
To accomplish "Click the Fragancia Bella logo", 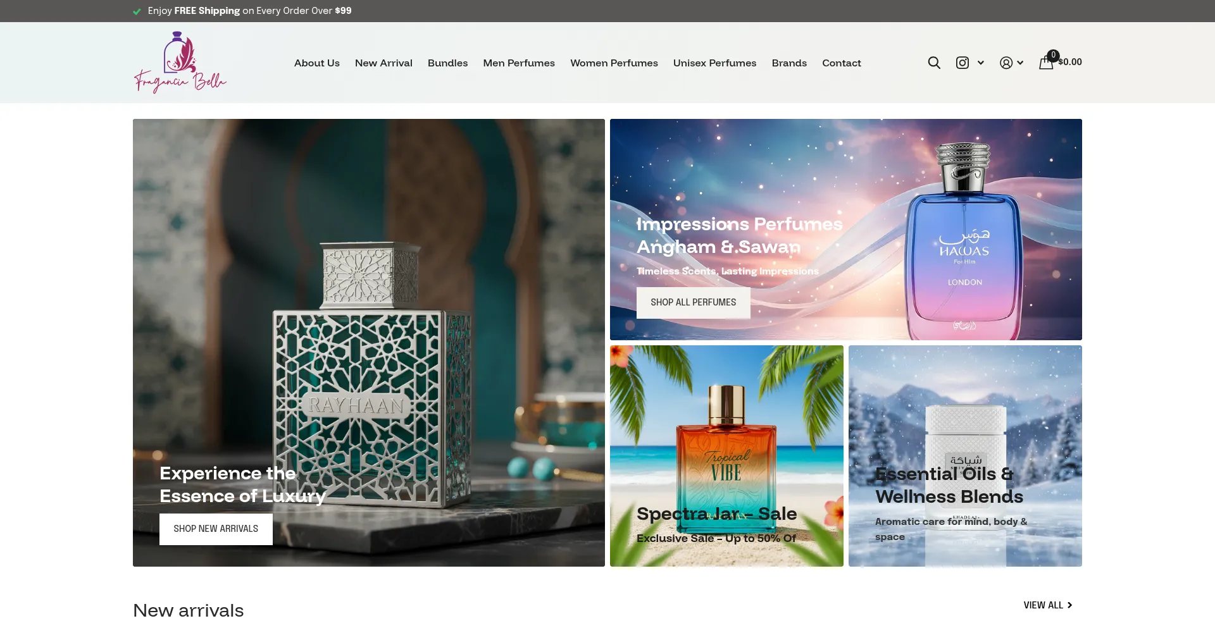I will (x=180, y=63).
